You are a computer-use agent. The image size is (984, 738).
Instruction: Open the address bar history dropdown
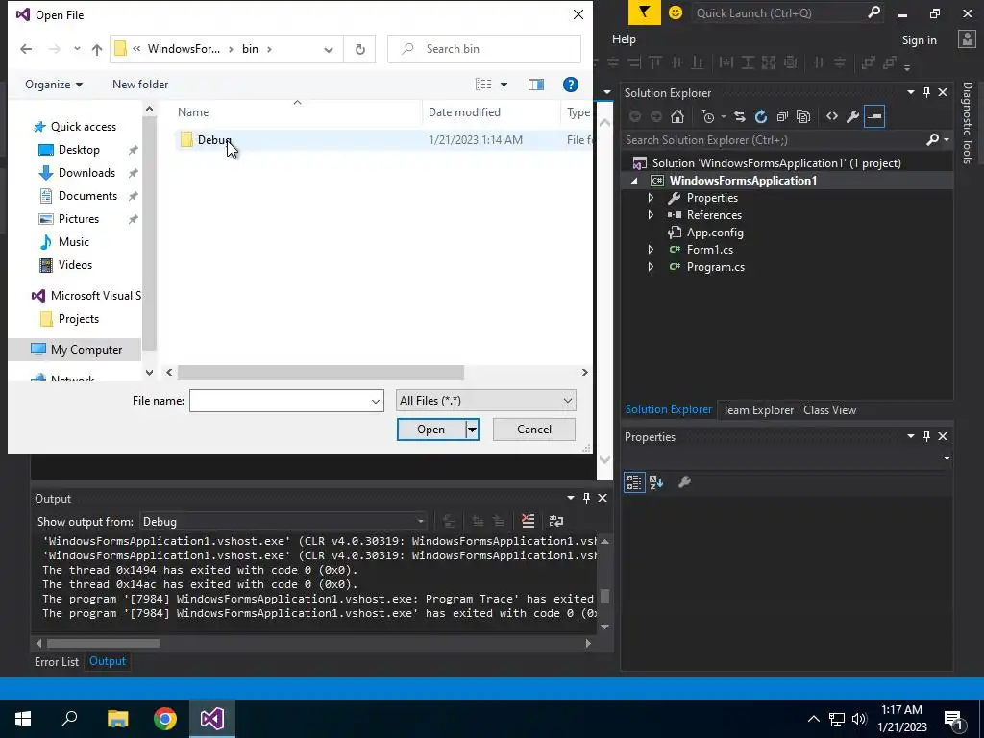click(329, 49)
